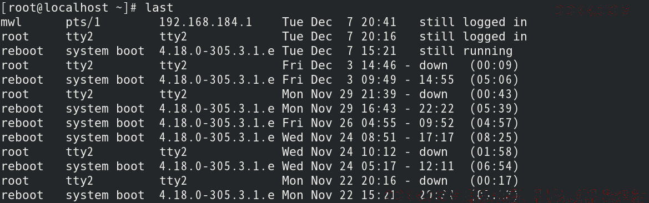Screen dimensions: 649x203
Task: Select the duration value (08:25)
Action: 494,137
